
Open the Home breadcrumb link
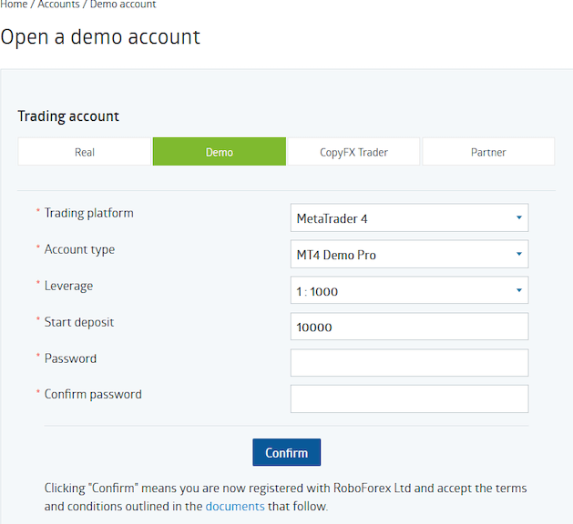coord(14,4)
